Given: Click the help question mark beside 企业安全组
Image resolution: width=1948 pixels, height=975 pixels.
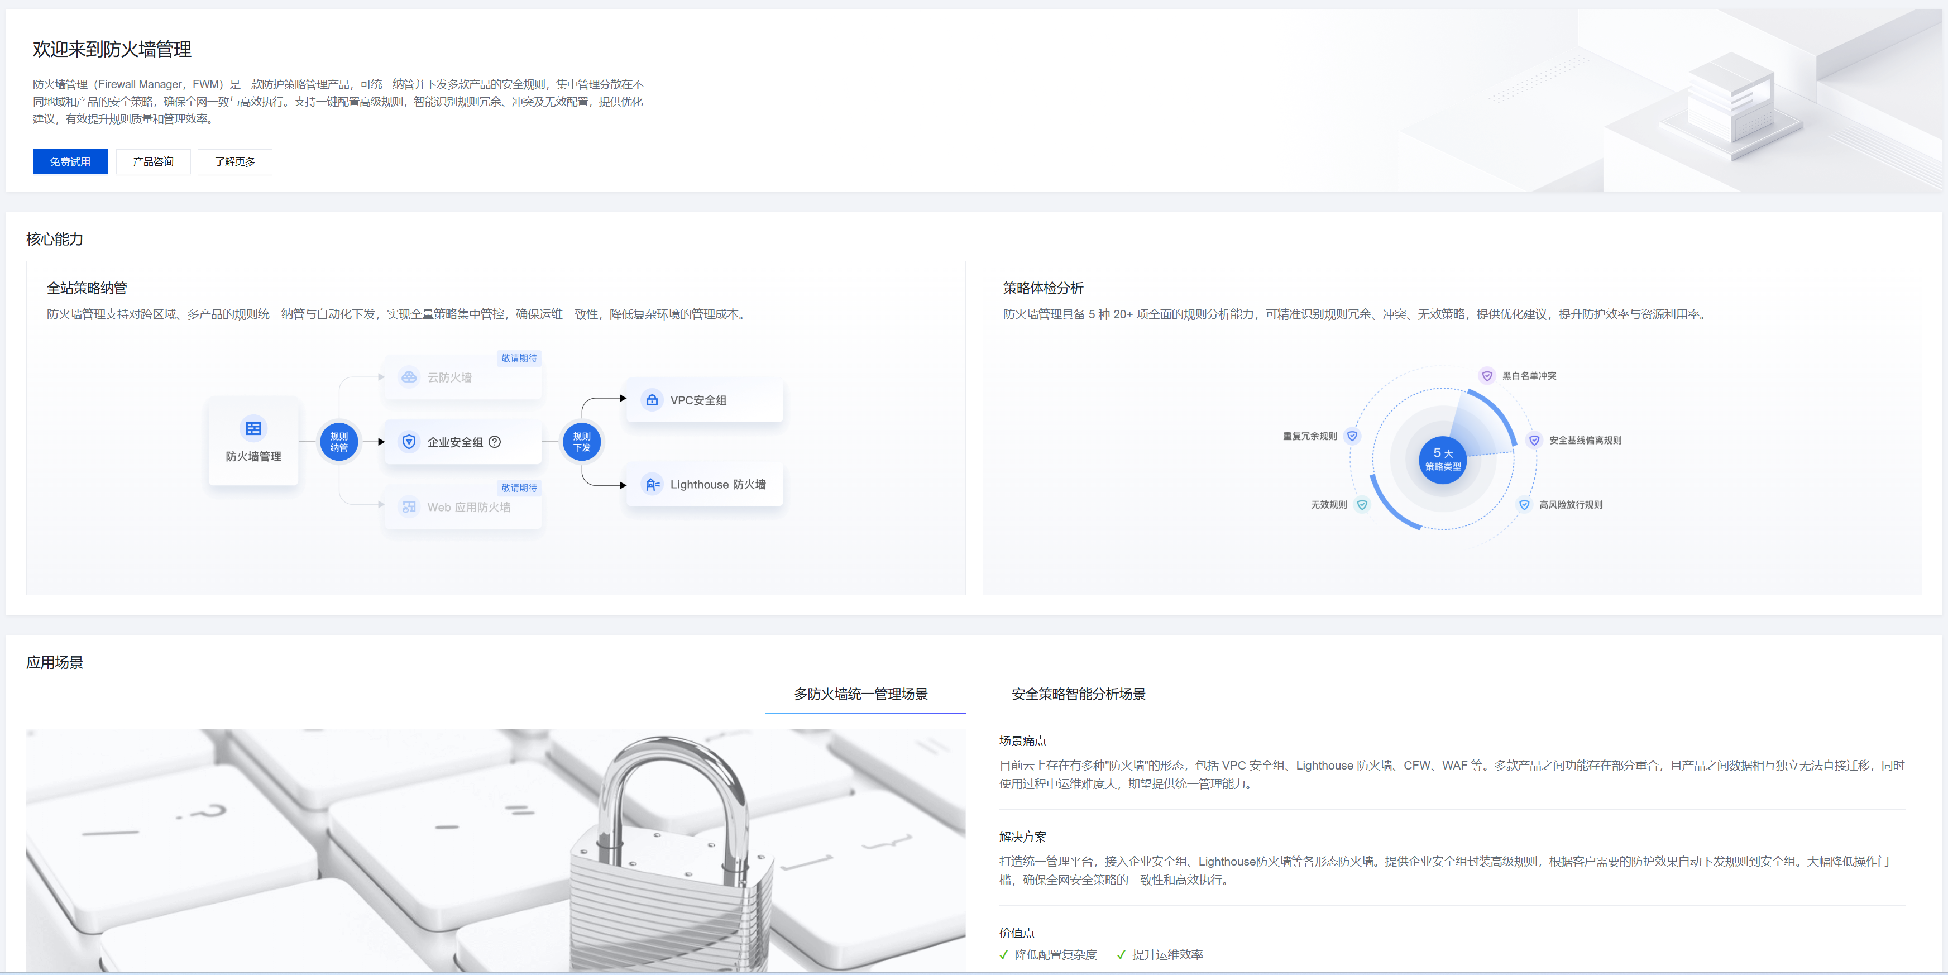Looking at the screenshot, I should click(x=495, y=442).
